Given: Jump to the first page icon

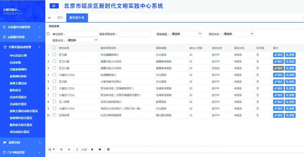Looking at the screenshot, I should click(61, 149).
